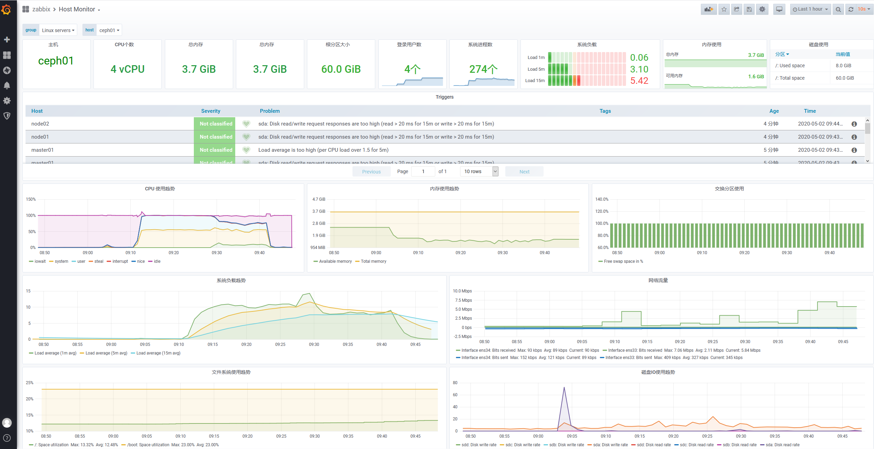Open dashboard settings gear in top bar
This screenshot has width=874, height=449.
click(762, 9)
